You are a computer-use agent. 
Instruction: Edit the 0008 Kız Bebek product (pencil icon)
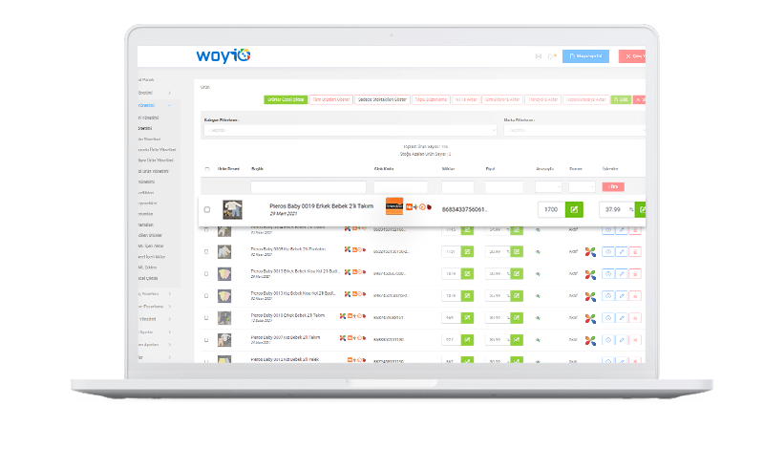click(x=622, y=252)
